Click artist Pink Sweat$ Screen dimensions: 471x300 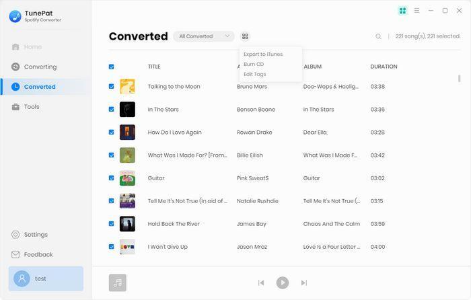point(252,178)
